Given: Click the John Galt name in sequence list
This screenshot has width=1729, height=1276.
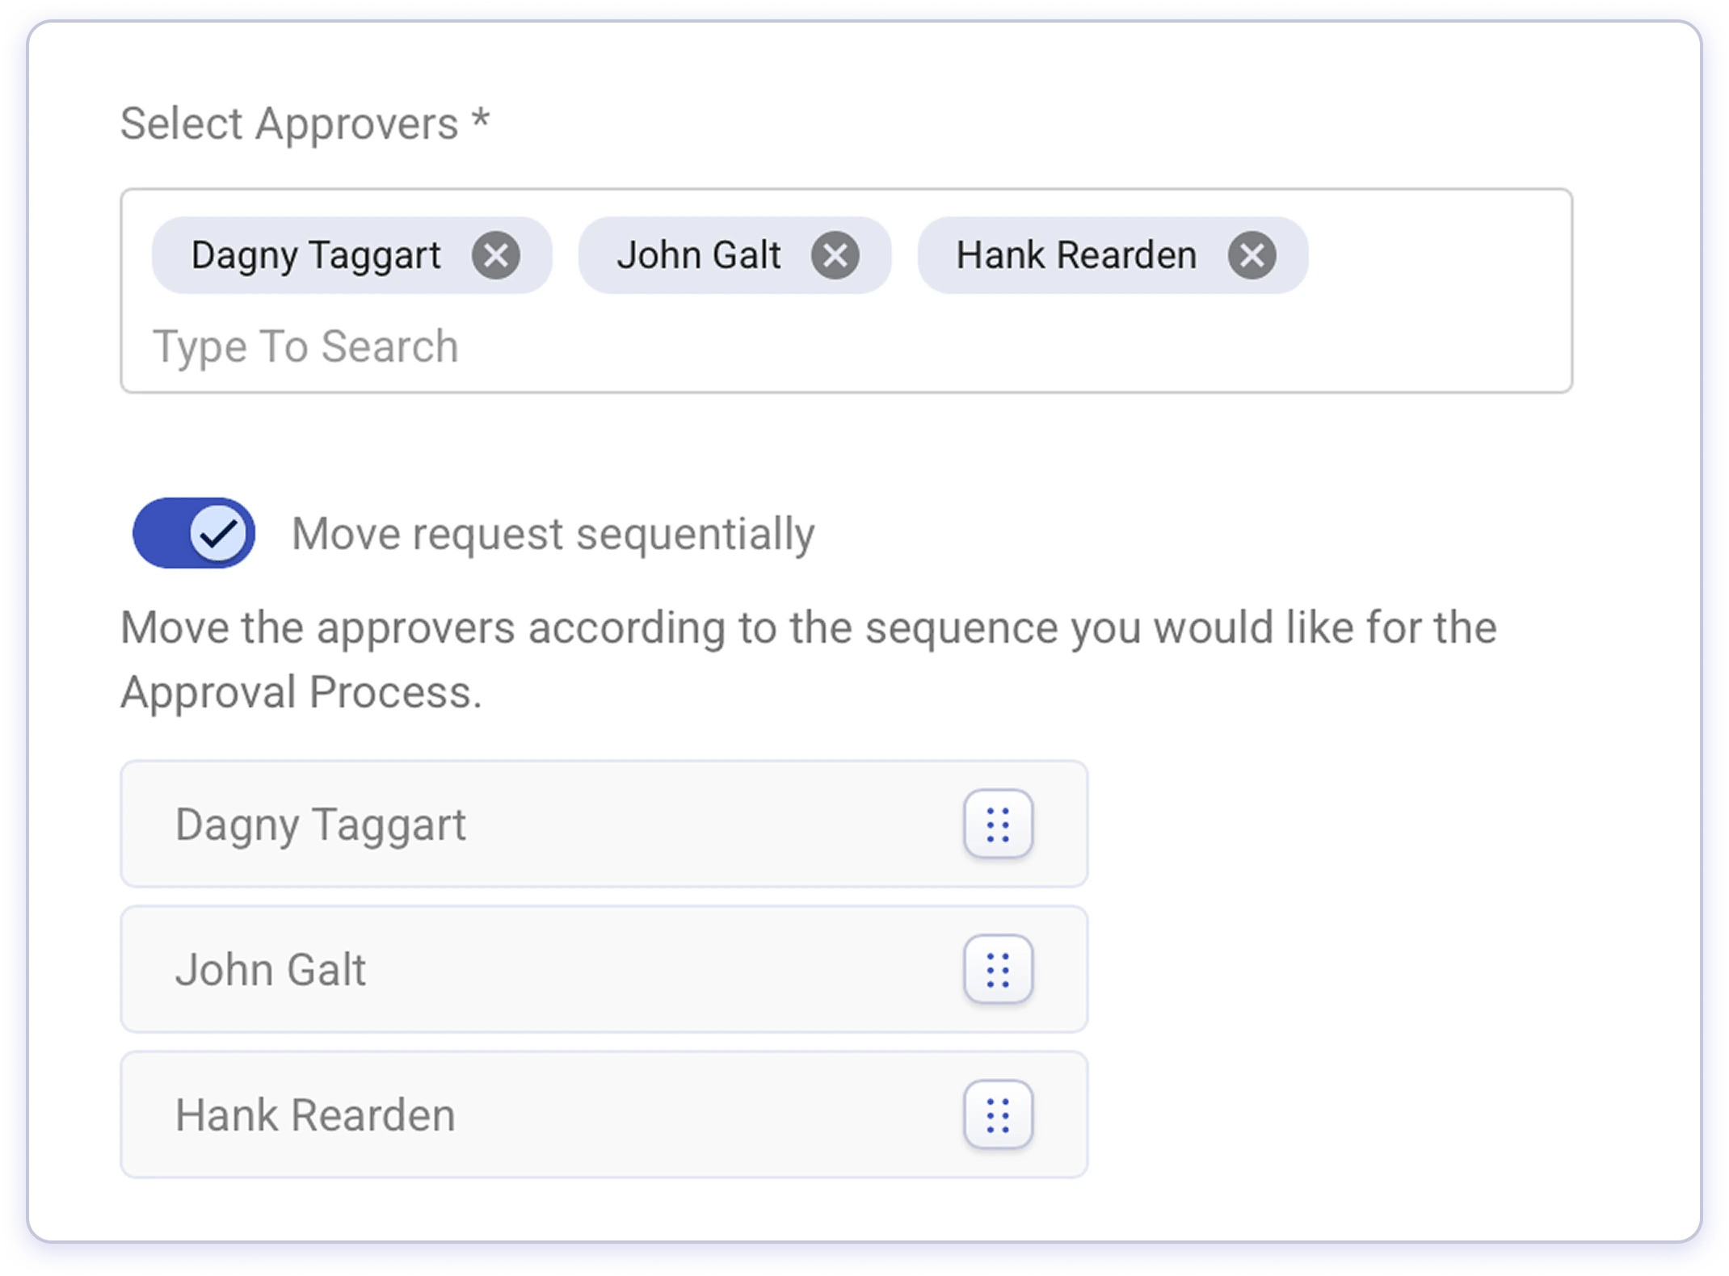Looking at the screenshot, I should point(271,970).
